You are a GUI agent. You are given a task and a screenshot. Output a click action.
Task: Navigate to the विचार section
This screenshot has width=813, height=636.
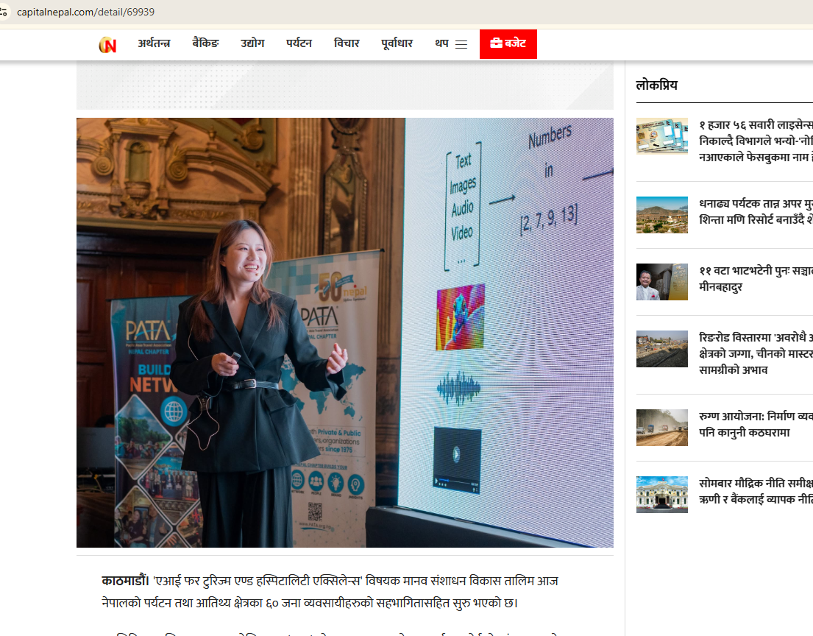(x=346, y=43)
